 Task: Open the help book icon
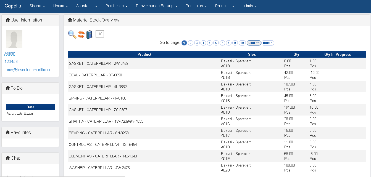(89, 34)
